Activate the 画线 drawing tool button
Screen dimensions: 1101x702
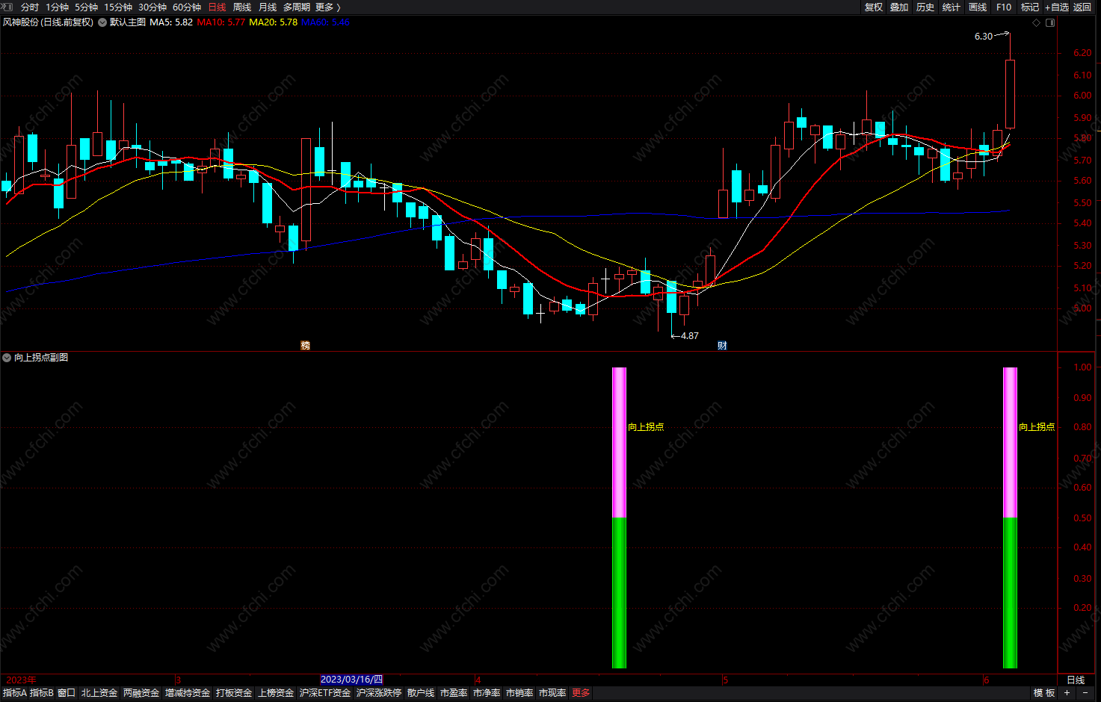tap(978, 7)
